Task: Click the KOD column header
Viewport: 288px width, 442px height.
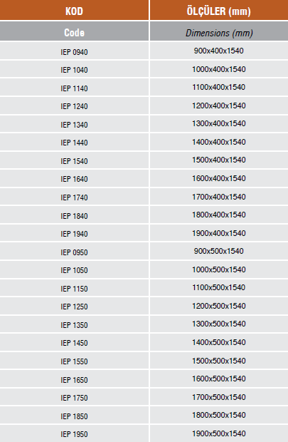Action: coord(74,10)
